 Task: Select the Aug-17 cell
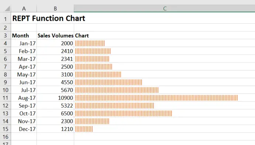pos(24,98)
